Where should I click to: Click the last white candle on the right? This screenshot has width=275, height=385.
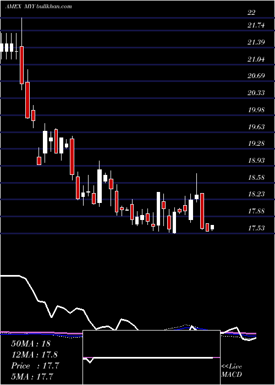pos(212,227)
